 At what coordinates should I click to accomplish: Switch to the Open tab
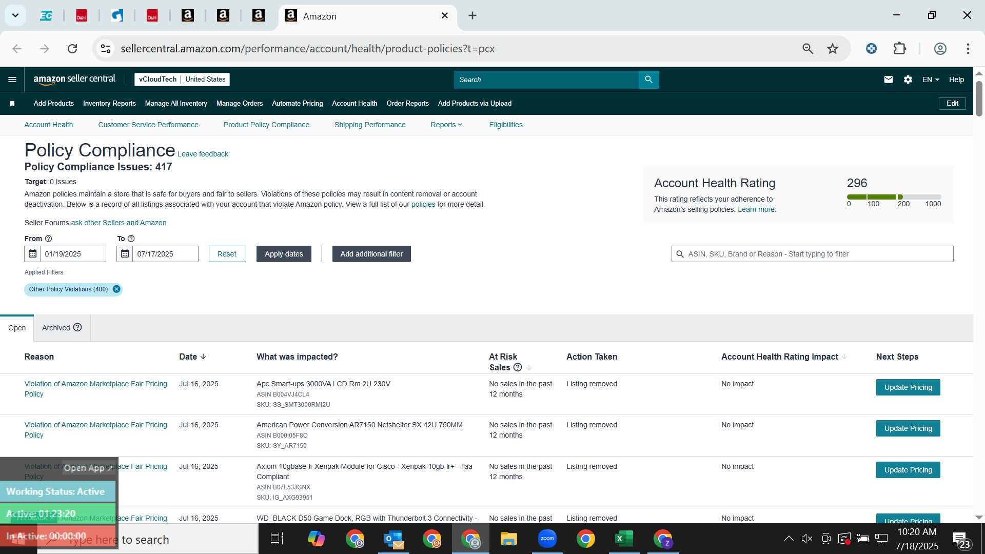(17, 328)
